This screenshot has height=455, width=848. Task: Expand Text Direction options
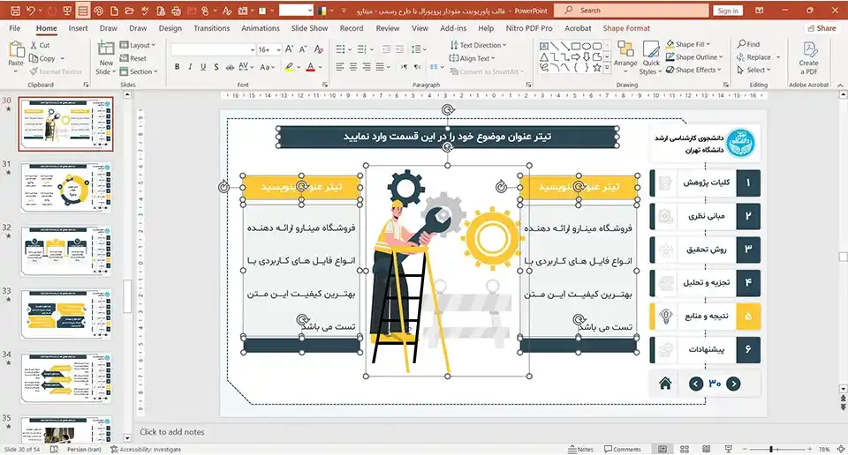478,45
